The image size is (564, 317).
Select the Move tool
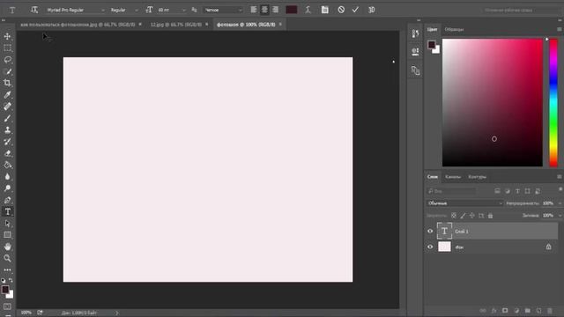pyautogui.click(x=7, y=36)
